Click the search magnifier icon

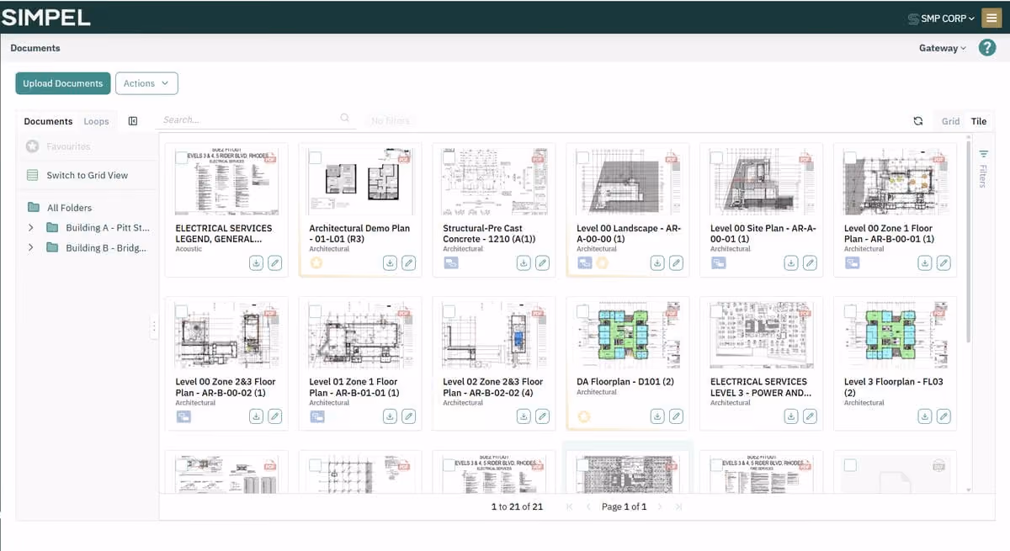(345, 118)
